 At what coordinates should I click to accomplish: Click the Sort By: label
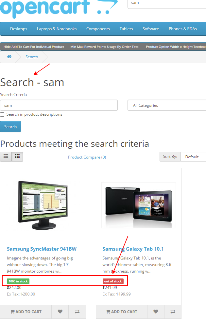(170, 157)
